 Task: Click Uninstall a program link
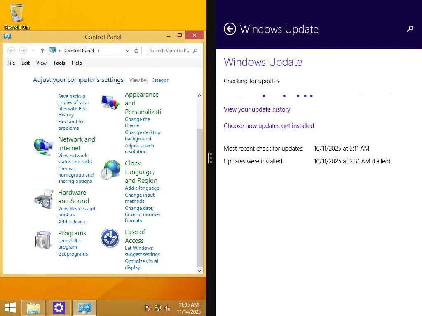[69, 244]
